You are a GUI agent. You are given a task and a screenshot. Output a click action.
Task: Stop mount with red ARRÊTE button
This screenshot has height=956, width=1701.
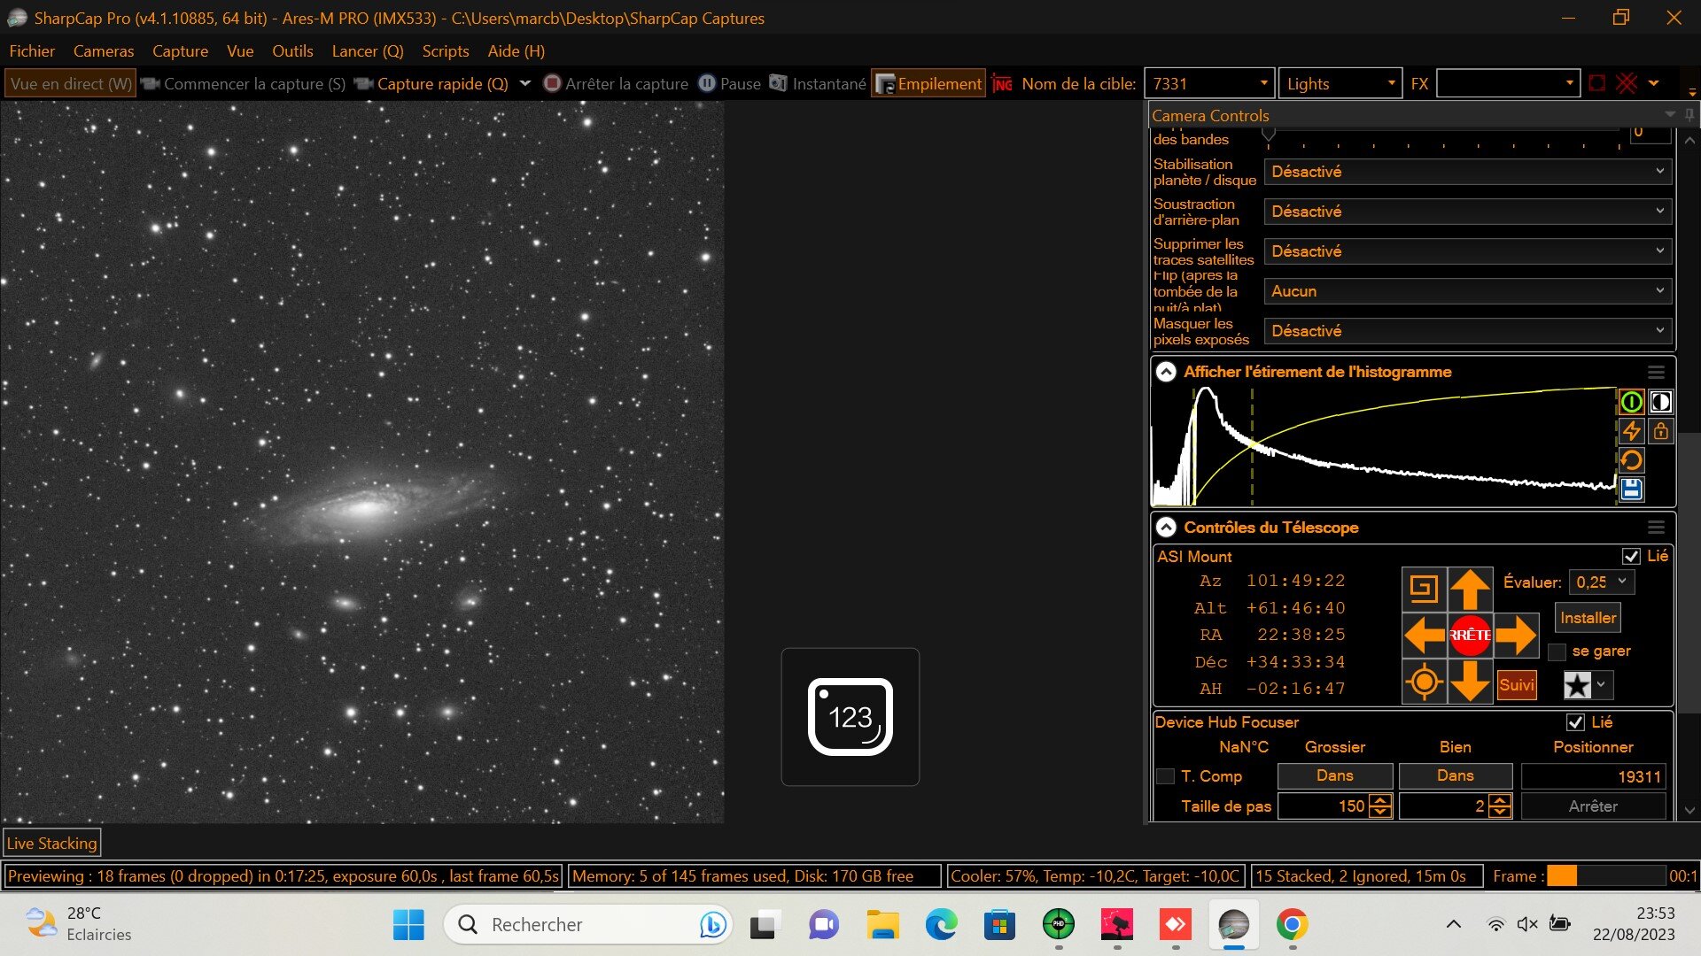pos(1470,636)
